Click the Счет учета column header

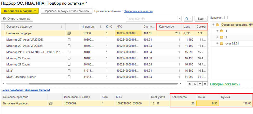[x=159, y=97]
